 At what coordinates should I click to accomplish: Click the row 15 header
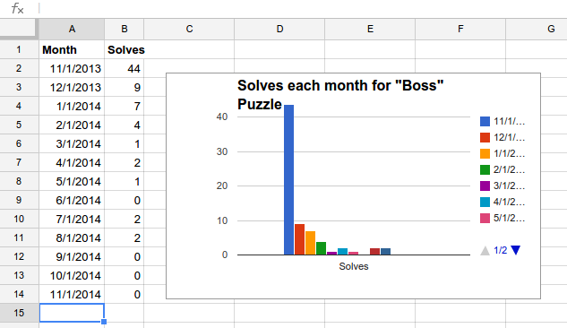(19, 313)
